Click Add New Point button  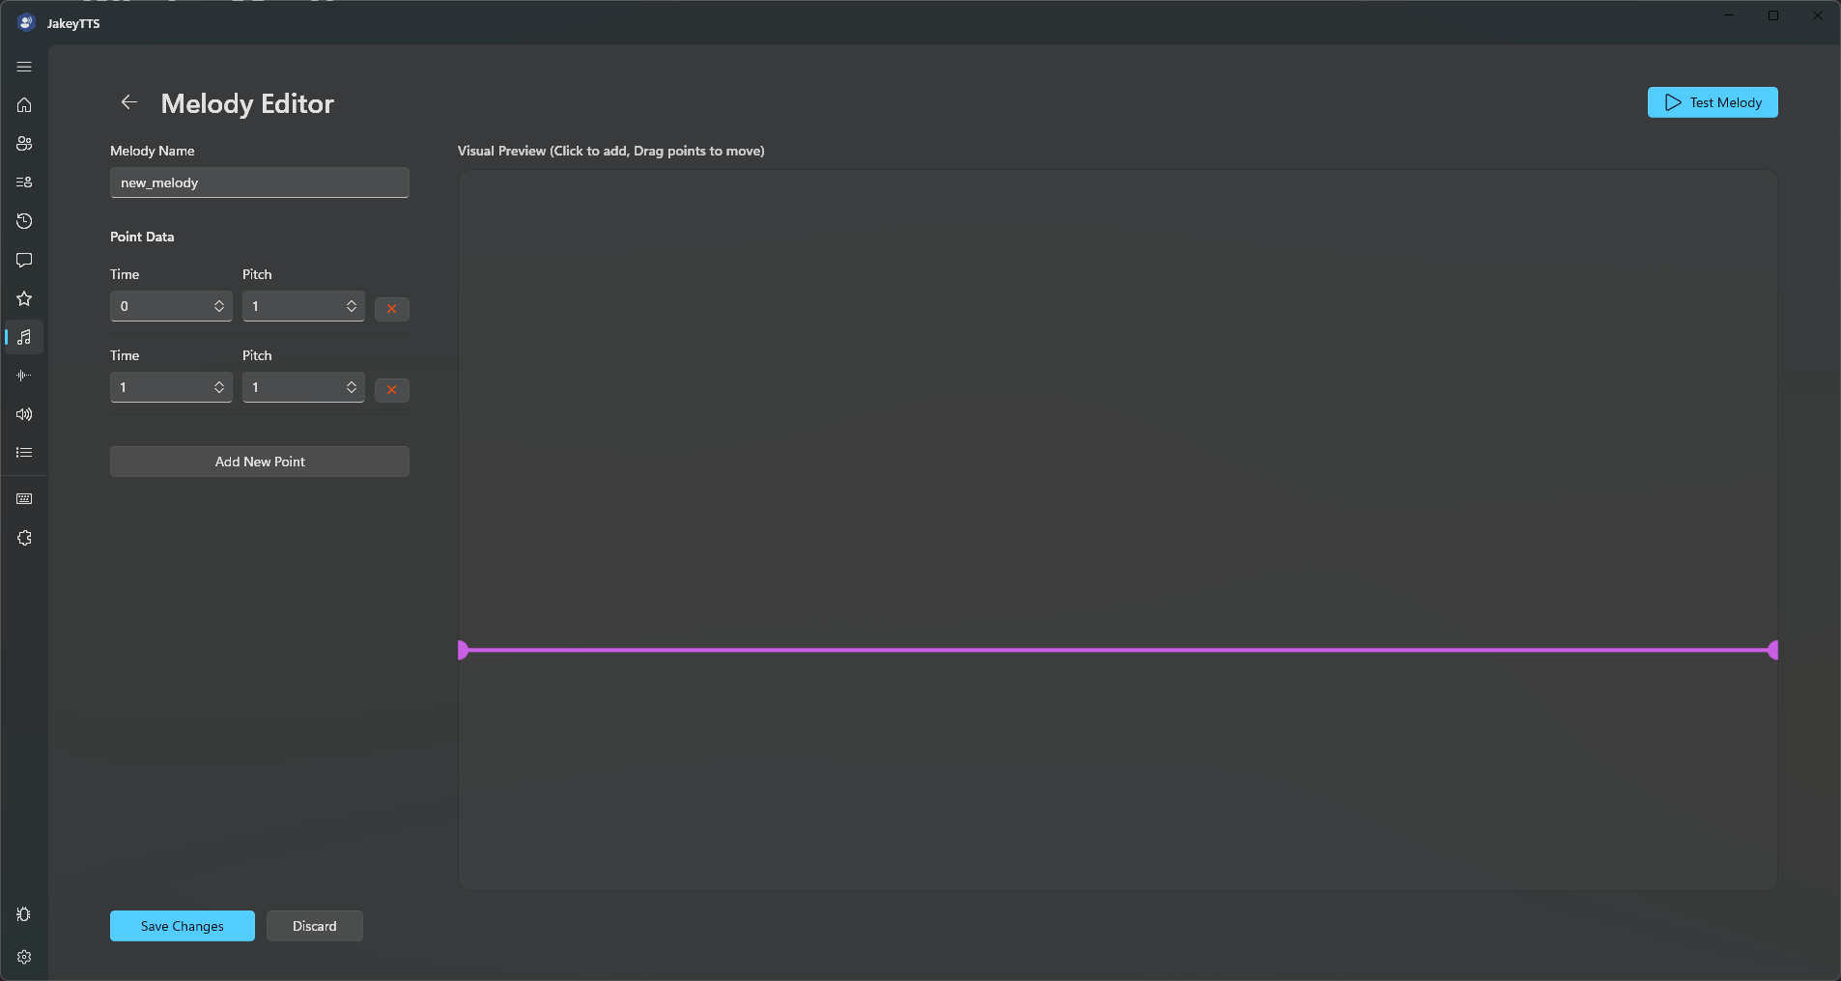coord(260,462)
